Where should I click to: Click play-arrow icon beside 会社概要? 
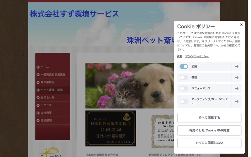coord(38,113)
